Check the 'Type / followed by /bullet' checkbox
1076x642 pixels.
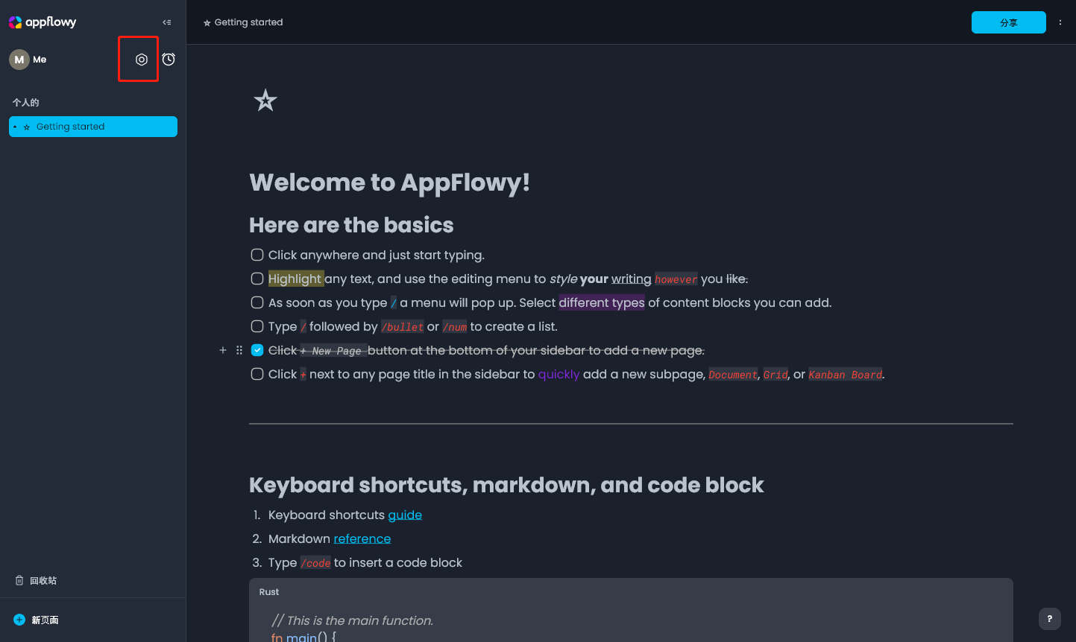pyautogui.click(x=257, y=326)
